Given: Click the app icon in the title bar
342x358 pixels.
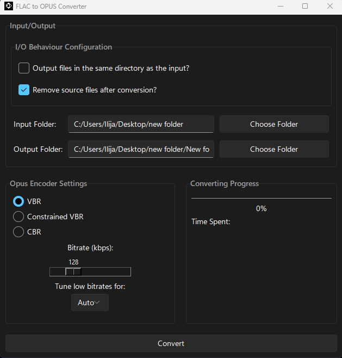Looking at the screenshot, I should tap(9, 6).
